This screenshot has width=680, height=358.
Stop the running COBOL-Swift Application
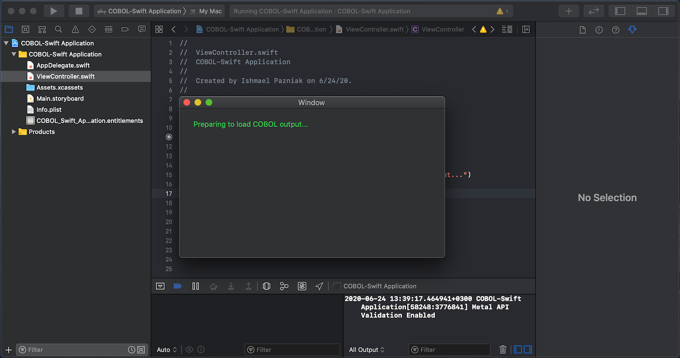79,11
